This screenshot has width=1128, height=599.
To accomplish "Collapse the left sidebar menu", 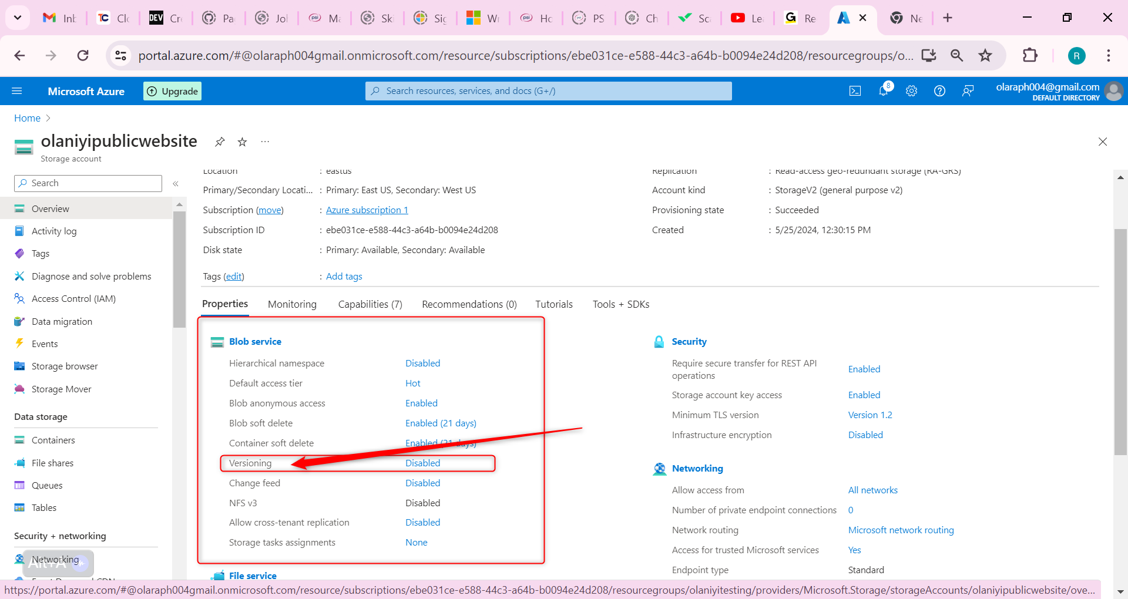I will [x=176, y=184].
